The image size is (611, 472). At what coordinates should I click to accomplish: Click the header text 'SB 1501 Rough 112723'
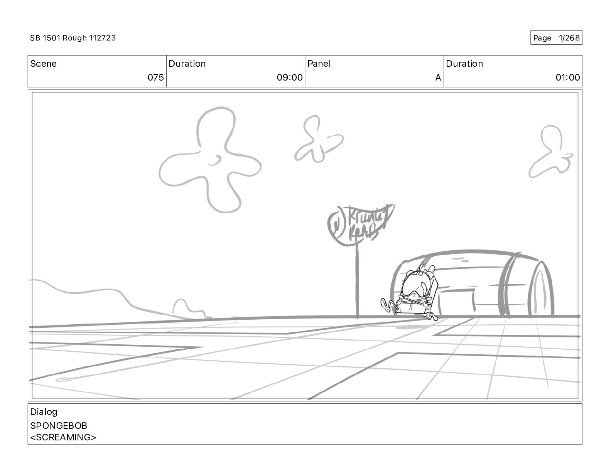(x=73, y=38)
